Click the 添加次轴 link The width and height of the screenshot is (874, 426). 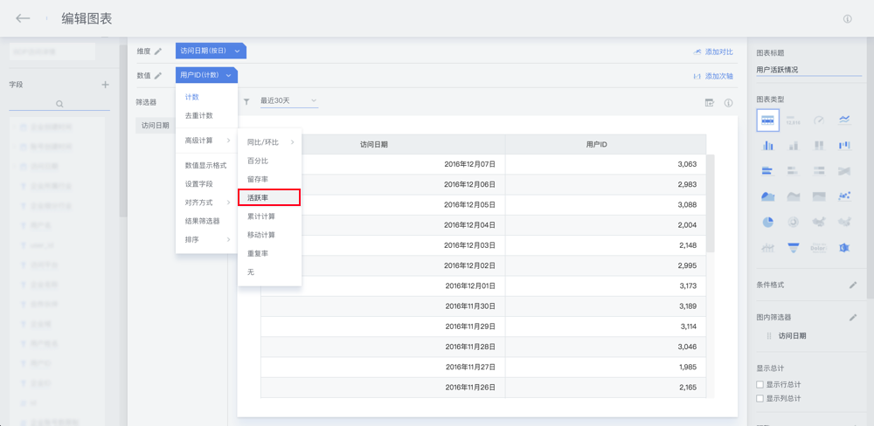coord(713,76)
